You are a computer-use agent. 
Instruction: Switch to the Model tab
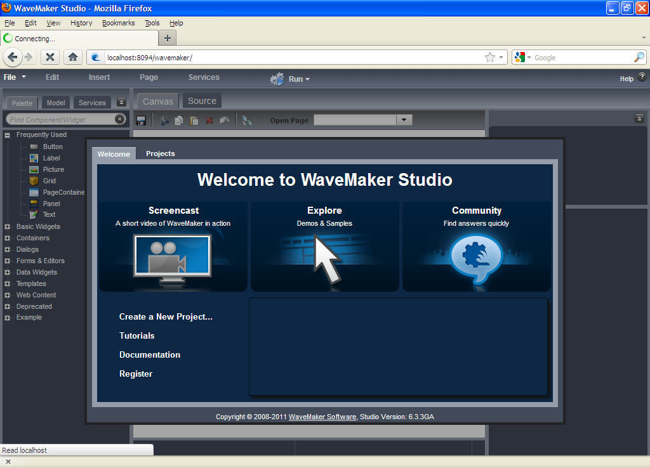(x=56, y=103)
